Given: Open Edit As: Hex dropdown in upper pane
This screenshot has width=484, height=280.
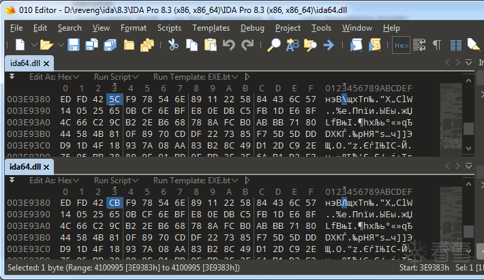Looking at the screenshot, I should pos(54,77).
